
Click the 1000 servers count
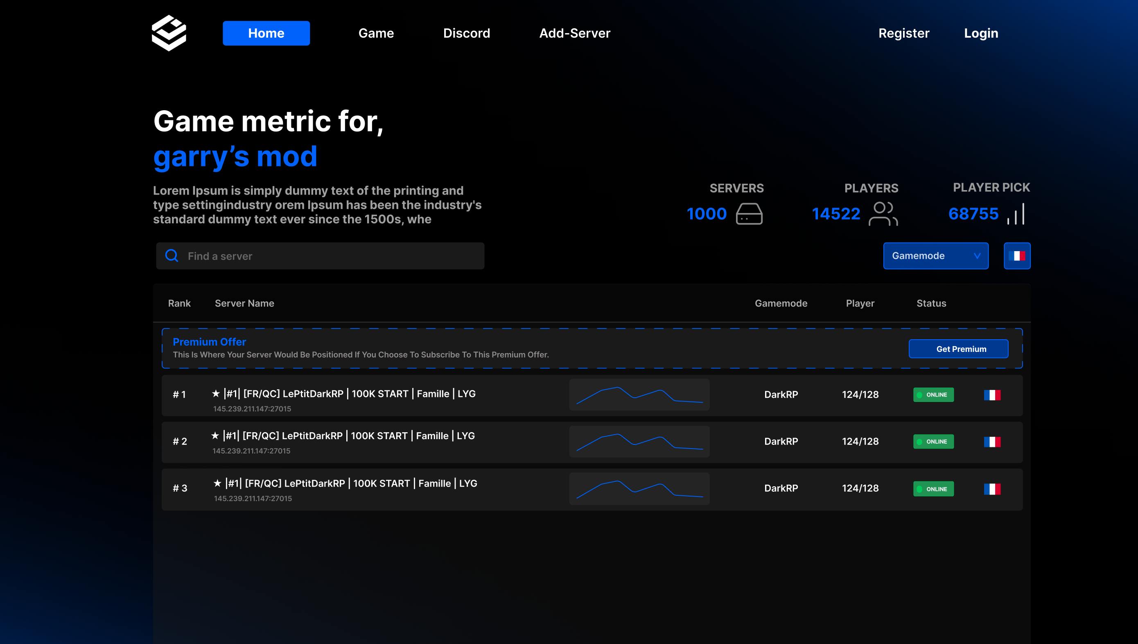(x=706, y=213)
